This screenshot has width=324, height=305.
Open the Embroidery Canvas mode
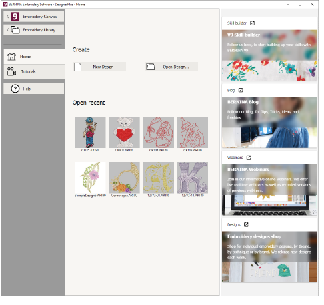tap(34, 17)
